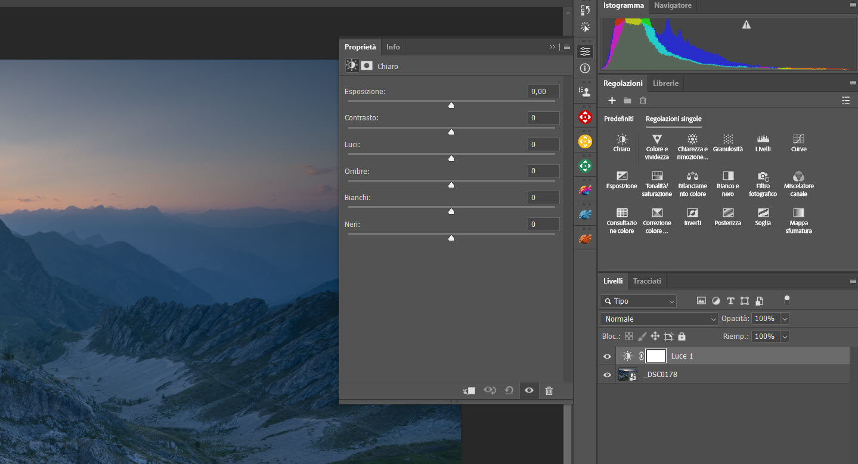Click the Esposizione slider handle
The image size is (858, 464).
pyautogui.click(x=451, y=105)
